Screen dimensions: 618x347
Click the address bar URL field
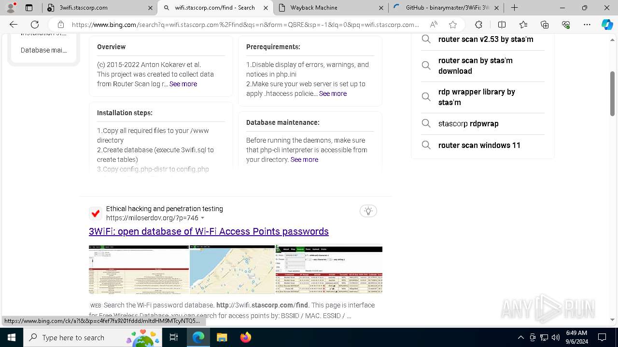(245, 25)
